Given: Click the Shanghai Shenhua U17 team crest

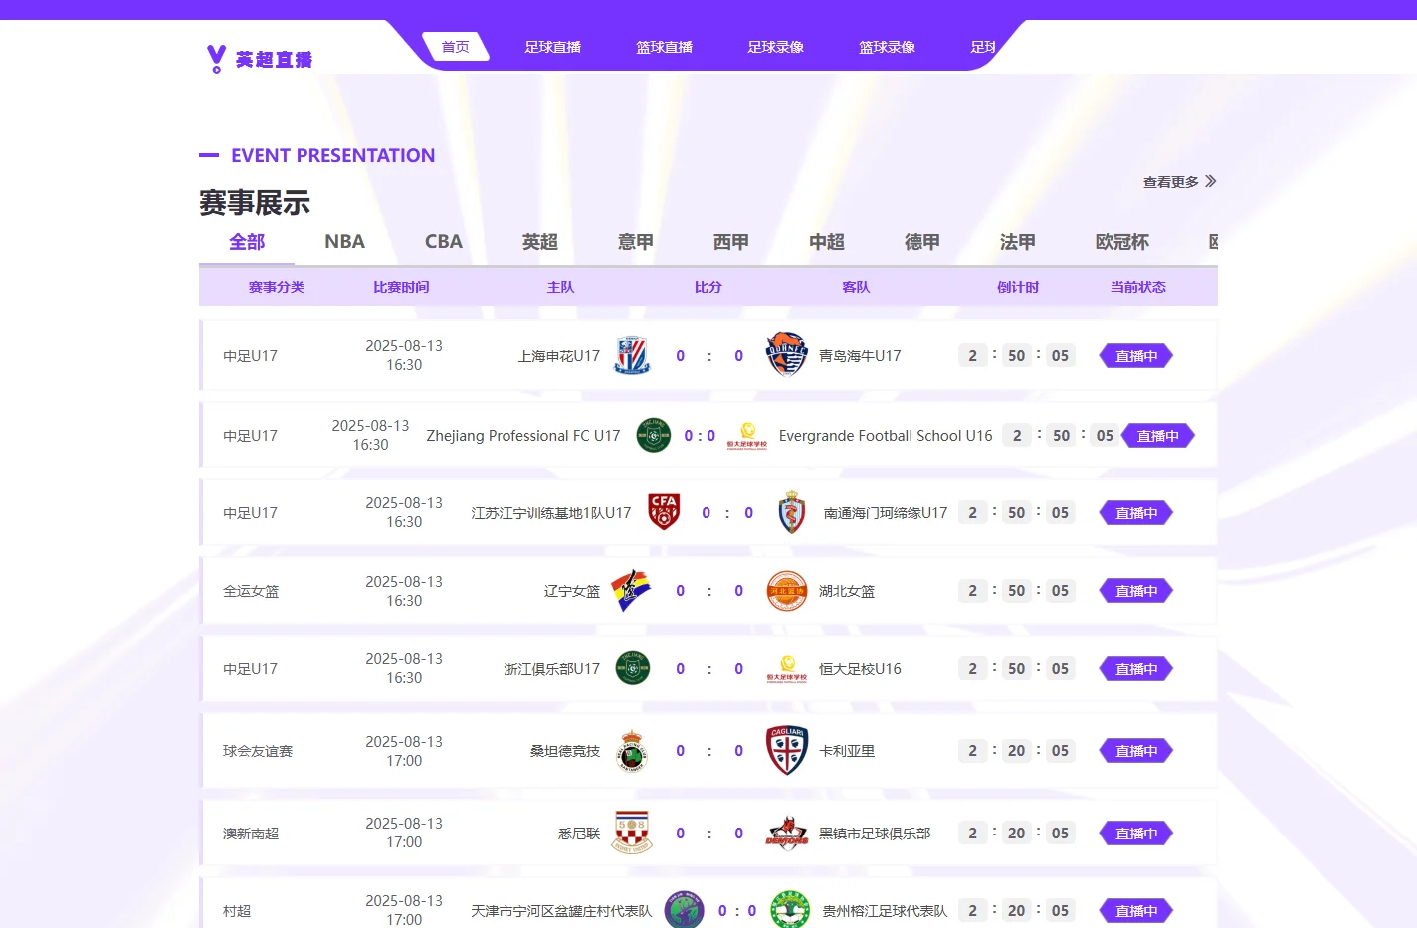Looking at the screenshot, I should [x=632, y=356].
